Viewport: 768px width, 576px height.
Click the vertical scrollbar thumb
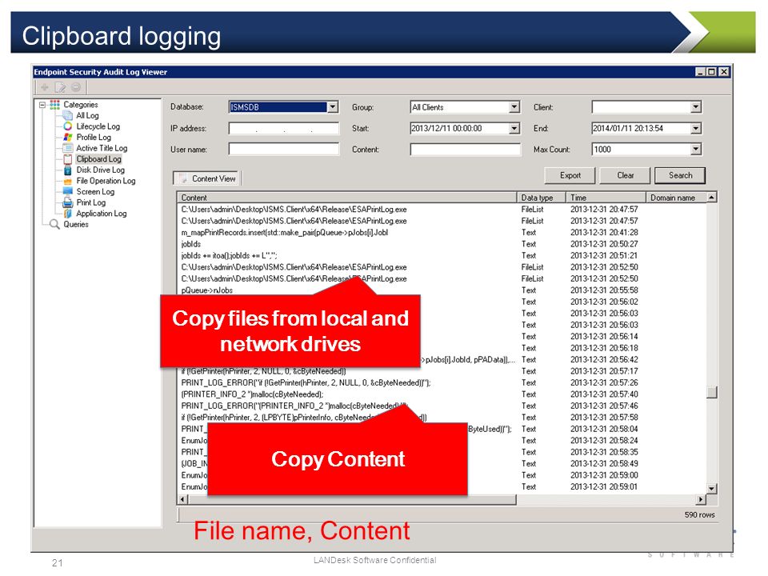(x=712, y=392)
